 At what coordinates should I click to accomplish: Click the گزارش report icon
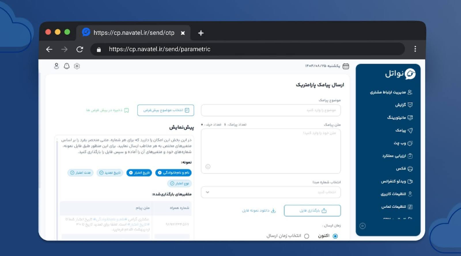(410, 105)
